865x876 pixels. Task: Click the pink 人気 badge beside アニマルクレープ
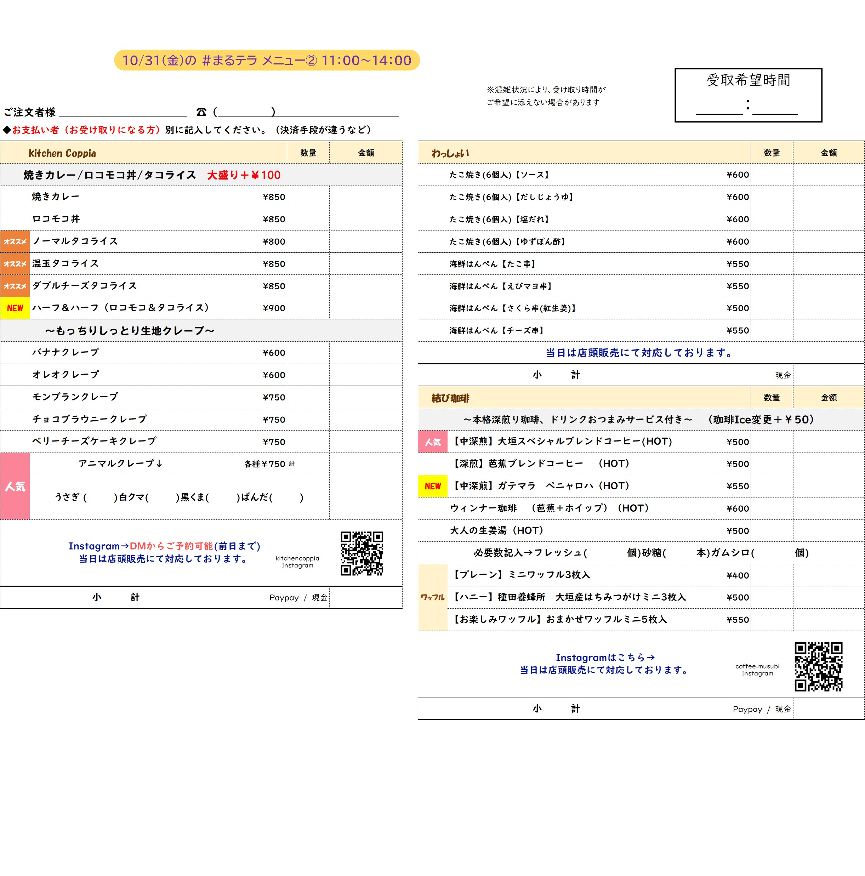coord(15,486)
